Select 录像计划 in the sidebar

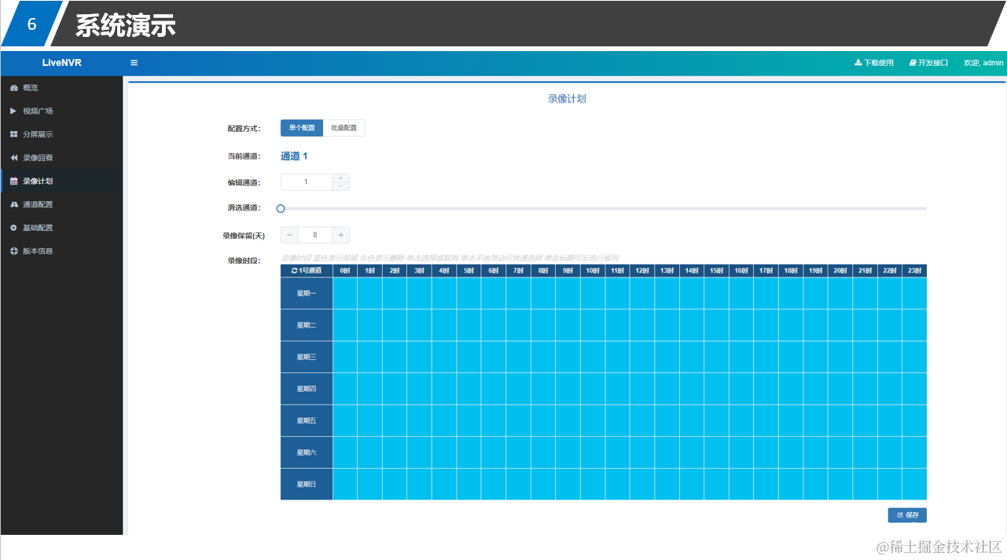pyautogui.click(x=61, y=181)
